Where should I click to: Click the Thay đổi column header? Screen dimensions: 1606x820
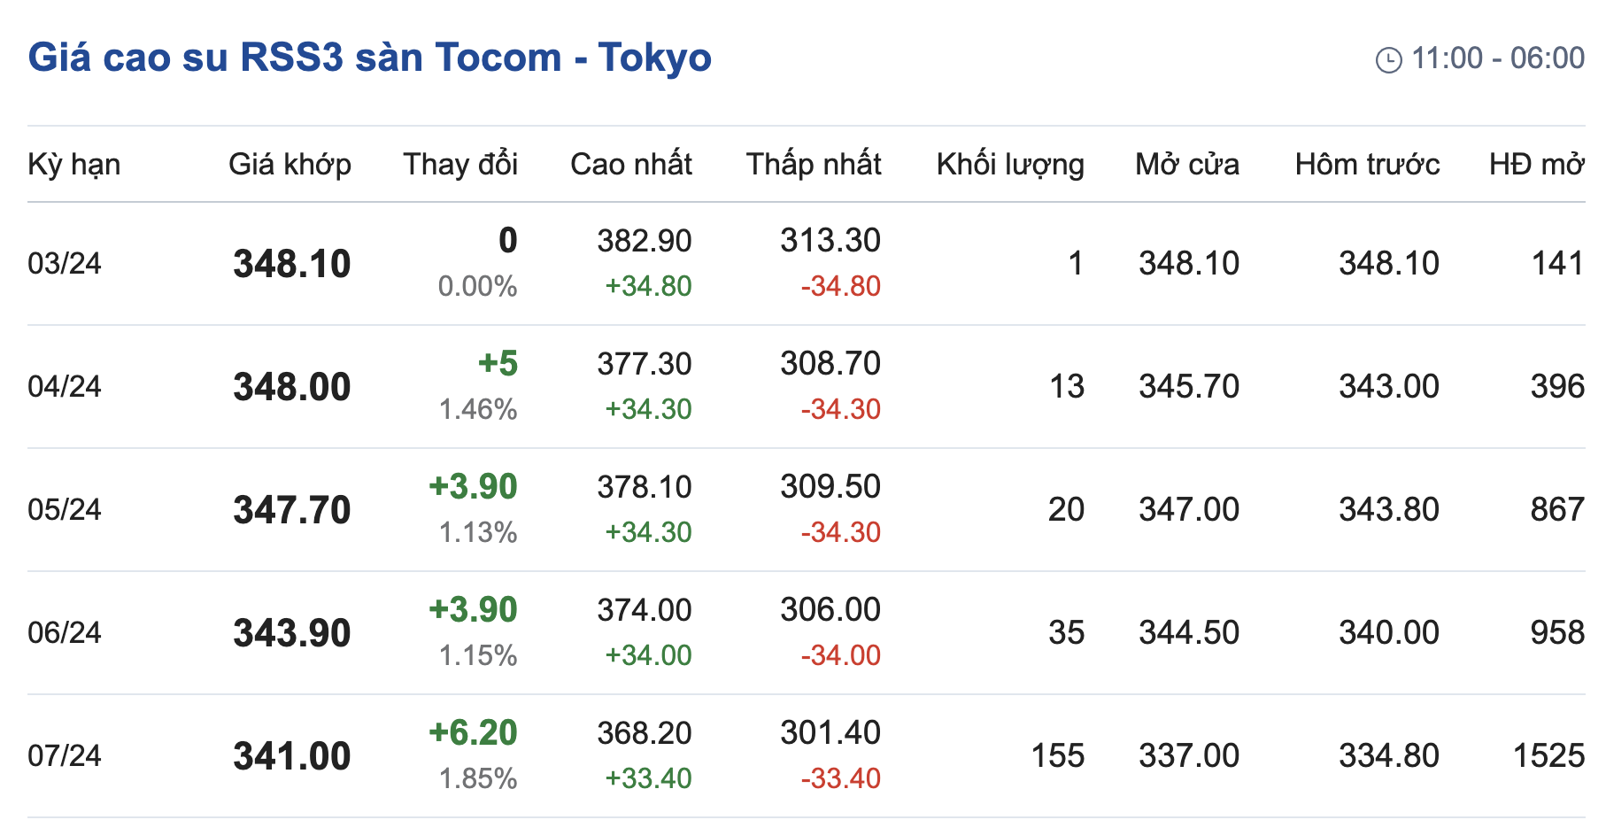click(x=460, y=165)
